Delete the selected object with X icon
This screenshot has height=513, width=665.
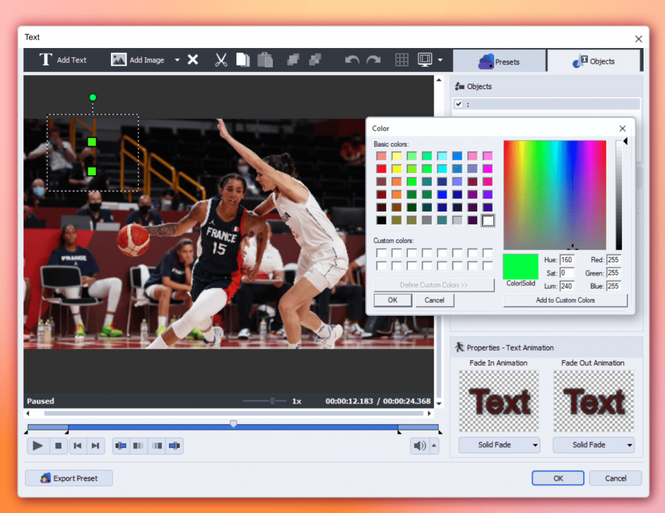tap(193, 60)
